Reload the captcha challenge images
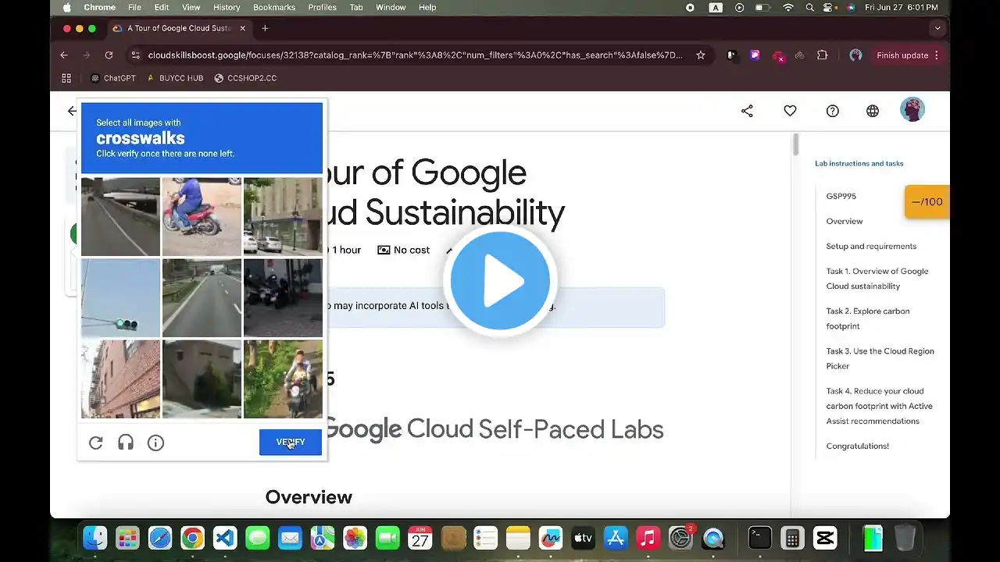1000x562 pixels. 96,443
